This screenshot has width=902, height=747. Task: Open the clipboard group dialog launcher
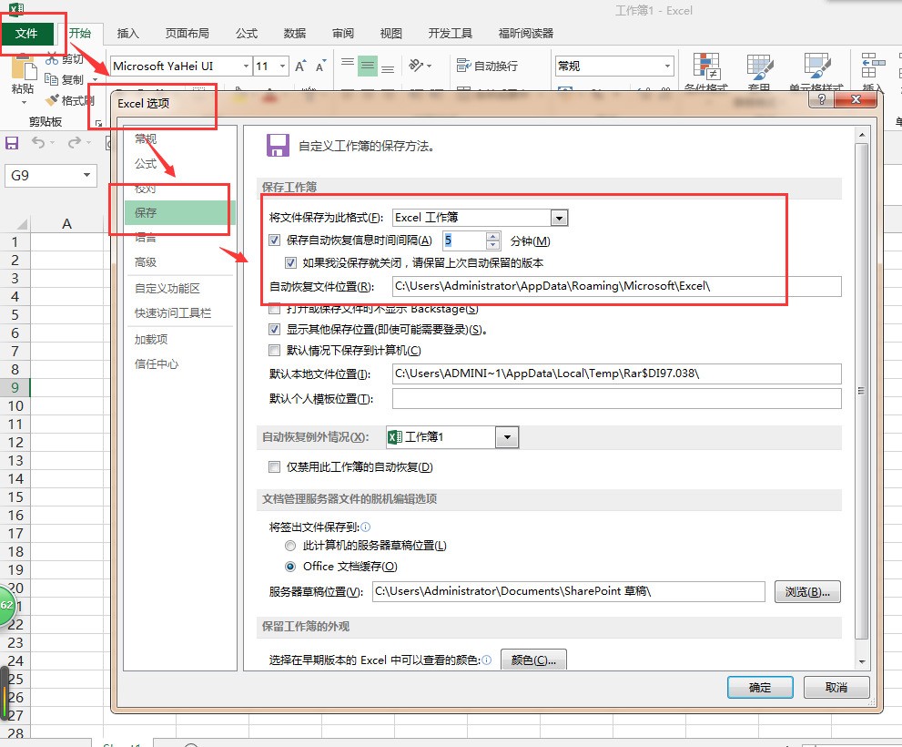(x=98, y=123)
